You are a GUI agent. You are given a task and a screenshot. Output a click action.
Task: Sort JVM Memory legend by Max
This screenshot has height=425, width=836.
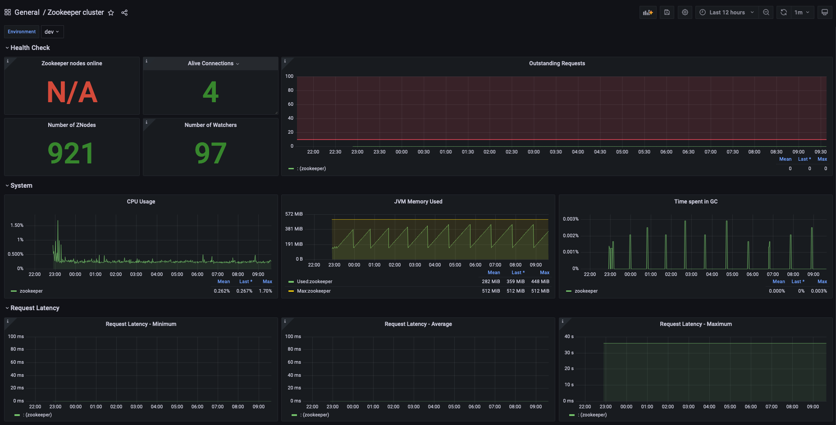pos(544,273)
